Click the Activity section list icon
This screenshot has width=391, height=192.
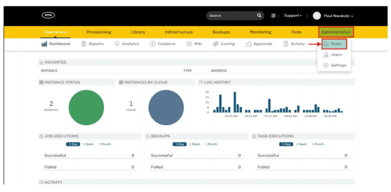[x=42, y=182]
